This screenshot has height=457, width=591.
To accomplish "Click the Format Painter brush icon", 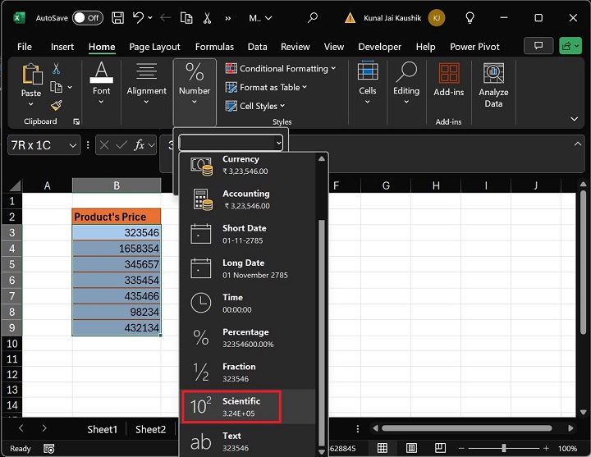I will coord(57,105).
